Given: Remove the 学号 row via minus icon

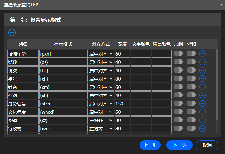Looking at the screenshot, I should pos(203,79).
